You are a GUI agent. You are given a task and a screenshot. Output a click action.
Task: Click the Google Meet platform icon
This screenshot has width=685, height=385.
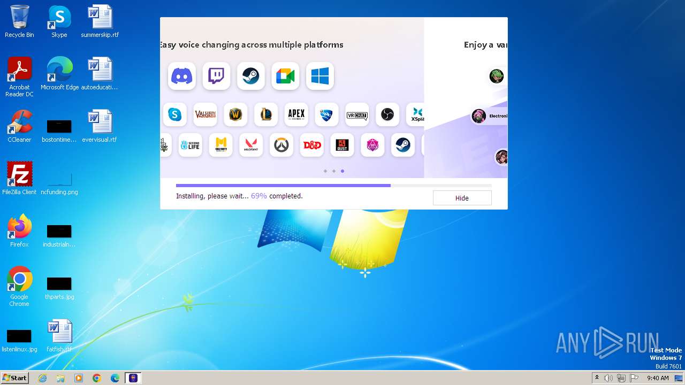pyautogui.click(x=285, y=76)
